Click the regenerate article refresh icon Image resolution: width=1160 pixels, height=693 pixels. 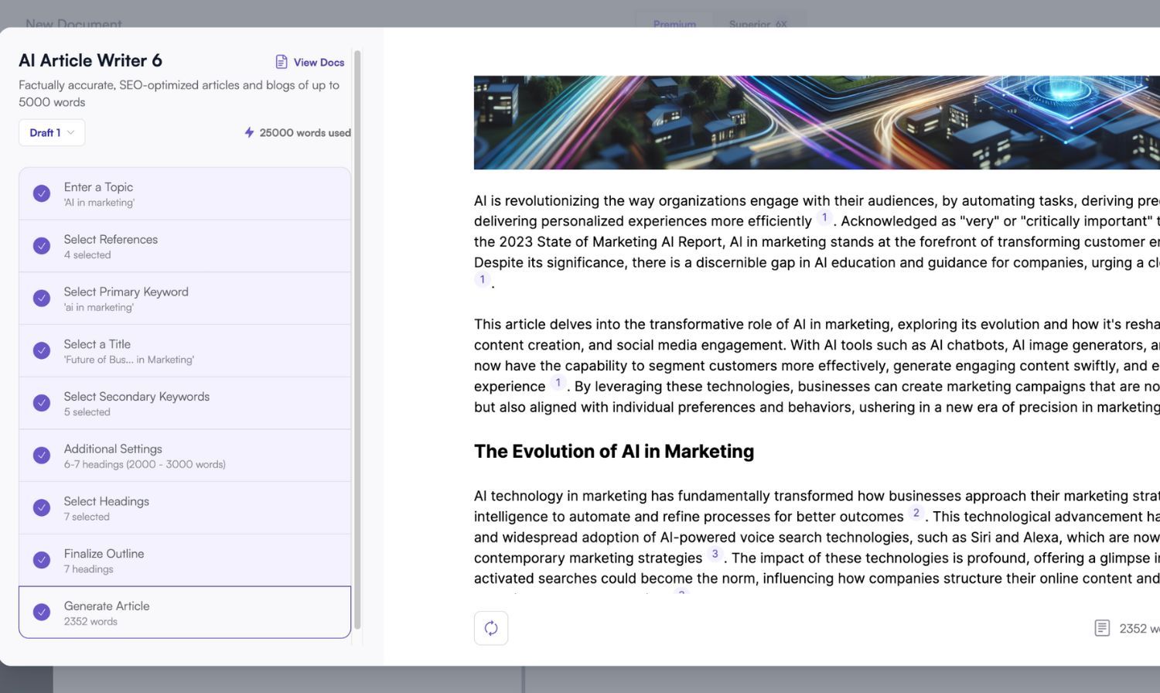(491, 628)
